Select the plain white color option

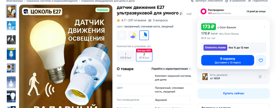[122, 35]
